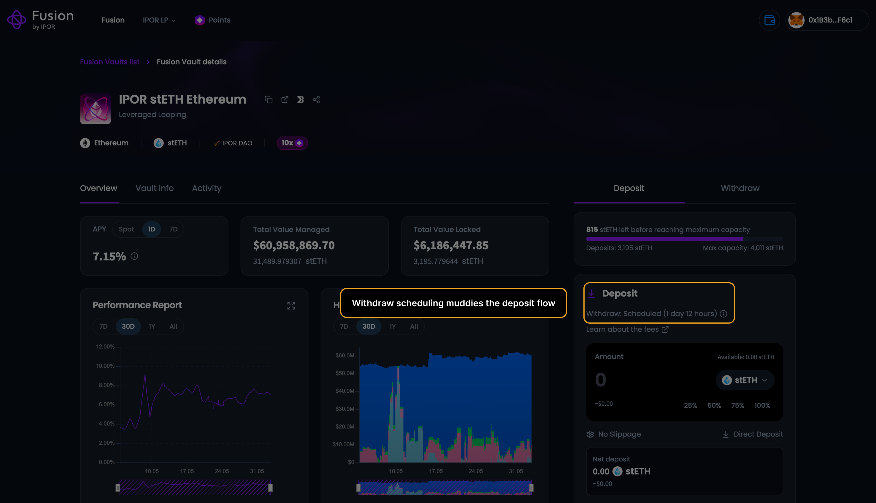Set deposit amount to 75%
The height and width of the screenshot is (503, 876).
tap(737, 405)
